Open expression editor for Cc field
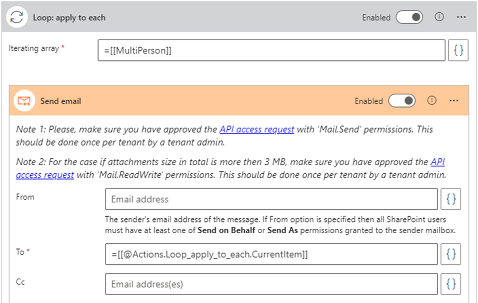The height and width of the screenshot is (303, 478). [x=452, y=284]
